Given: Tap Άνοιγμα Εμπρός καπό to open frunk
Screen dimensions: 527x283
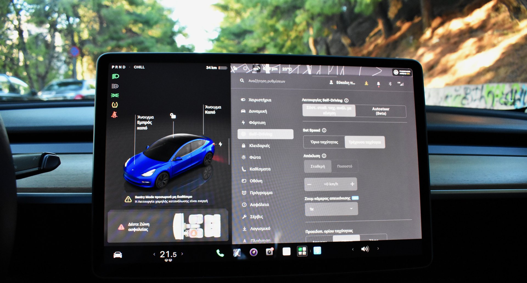Looking at the screenshot, I should [145, 122].
